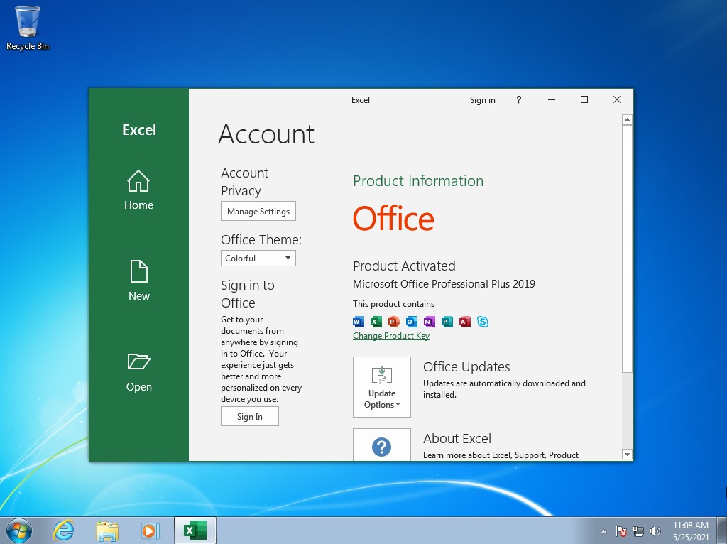Click the Outlook icon in the product list
The image size is (727, 544).
pyautogui.click(x=411, y=322)
